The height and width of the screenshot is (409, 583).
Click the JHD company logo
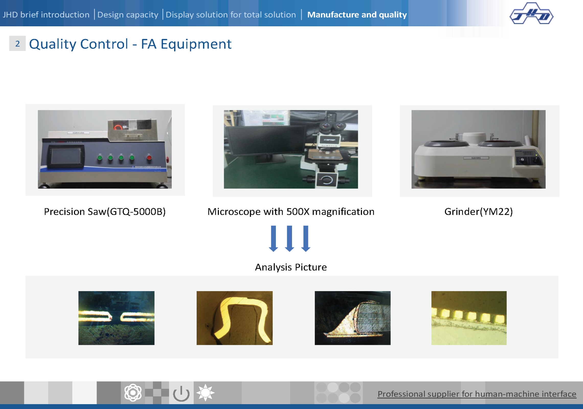click(531, 14)
